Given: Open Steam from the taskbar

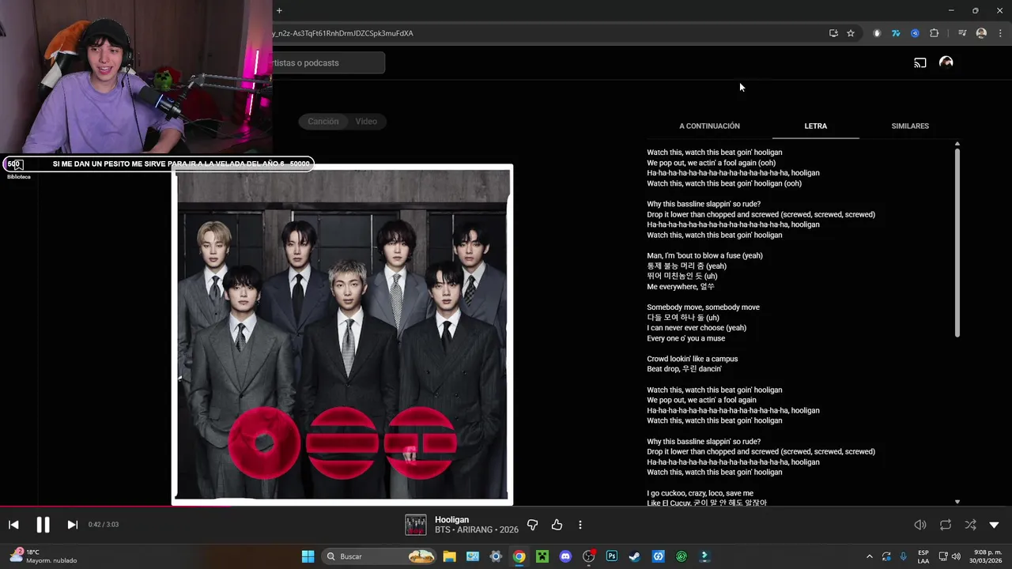Looking at the screenshot, I should [635, 556].
